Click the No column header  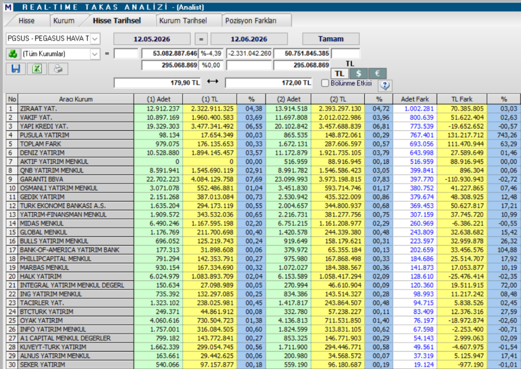click(12, 99)
